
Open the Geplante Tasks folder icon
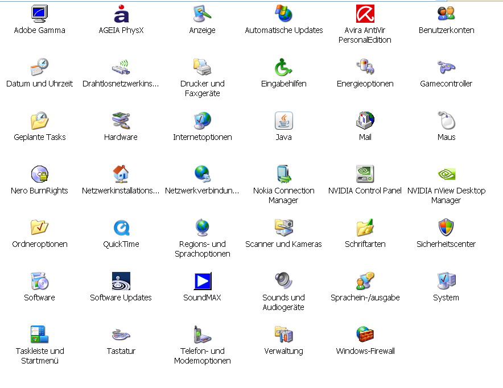(39, 121)
